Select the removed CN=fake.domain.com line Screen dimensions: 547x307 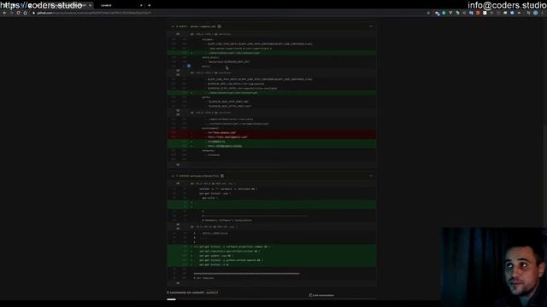coord(272,133)
